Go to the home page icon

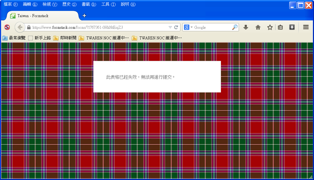[x=258, y=27]
